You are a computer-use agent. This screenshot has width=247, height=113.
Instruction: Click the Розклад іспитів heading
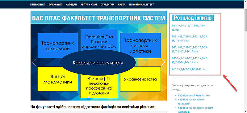(x=192, y=18)
